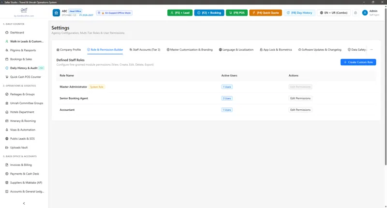
Task: Click the System Role tag
Action: coord(97,87)
